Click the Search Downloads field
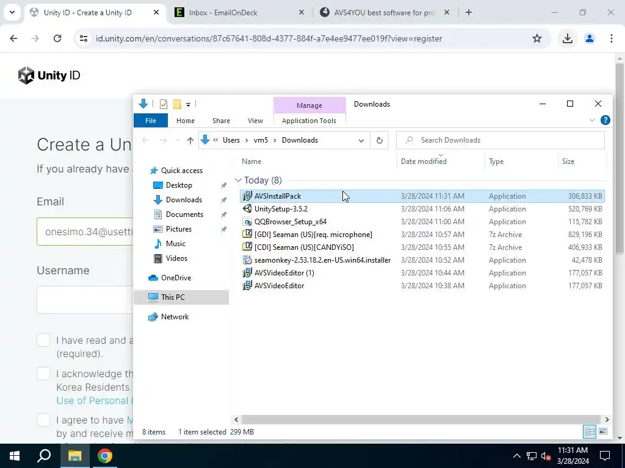The image size is (625, 468). point(500,140)
